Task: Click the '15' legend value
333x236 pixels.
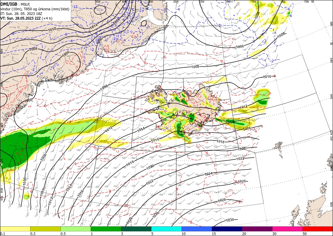Action: click(x=214, y=234)
